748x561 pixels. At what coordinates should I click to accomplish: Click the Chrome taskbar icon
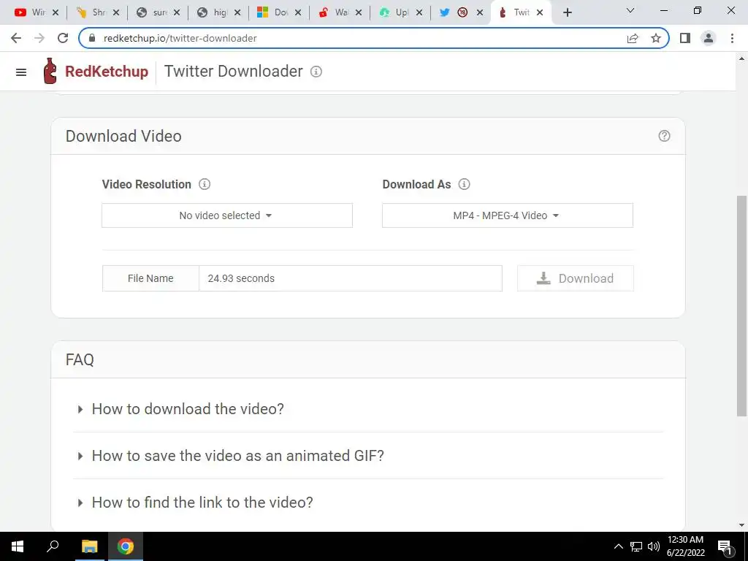click(x=126, y=546)
